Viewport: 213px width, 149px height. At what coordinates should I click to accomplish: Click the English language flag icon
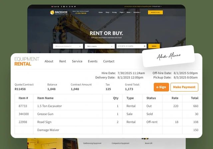(52, 6)
